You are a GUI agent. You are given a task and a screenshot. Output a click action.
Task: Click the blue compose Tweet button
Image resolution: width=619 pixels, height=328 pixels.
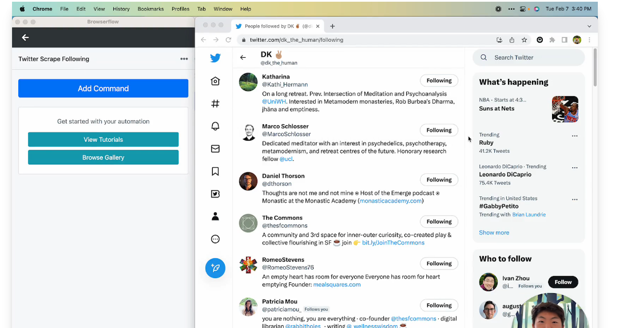pos(215,268)
